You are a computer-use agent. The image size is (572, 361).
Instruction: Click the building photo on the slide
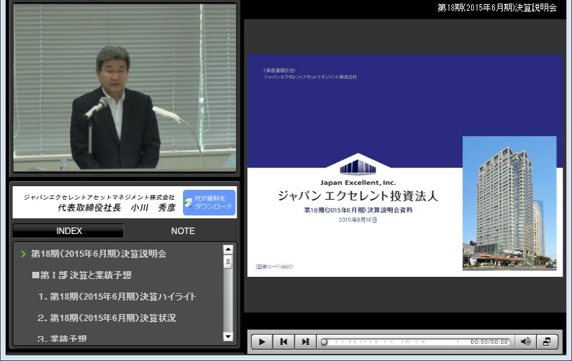pos(510,203)
